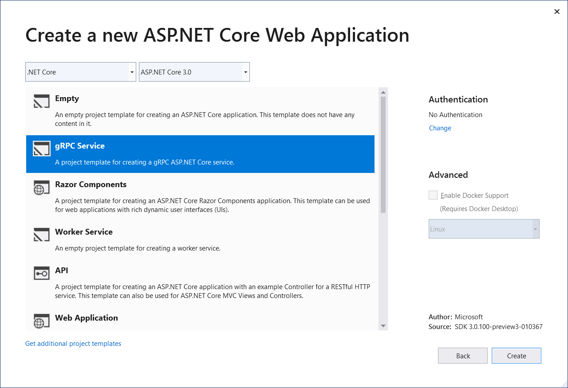The width and height of the screenshot is (568, 388).
Task: Click the template list scrollbar thumb
Action: [x=383, y=155]
